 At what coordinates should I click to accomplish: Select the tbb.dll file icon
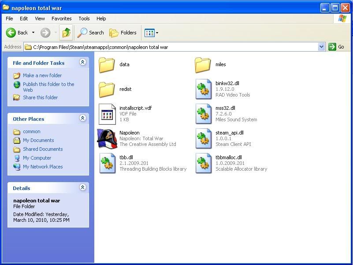108,163
